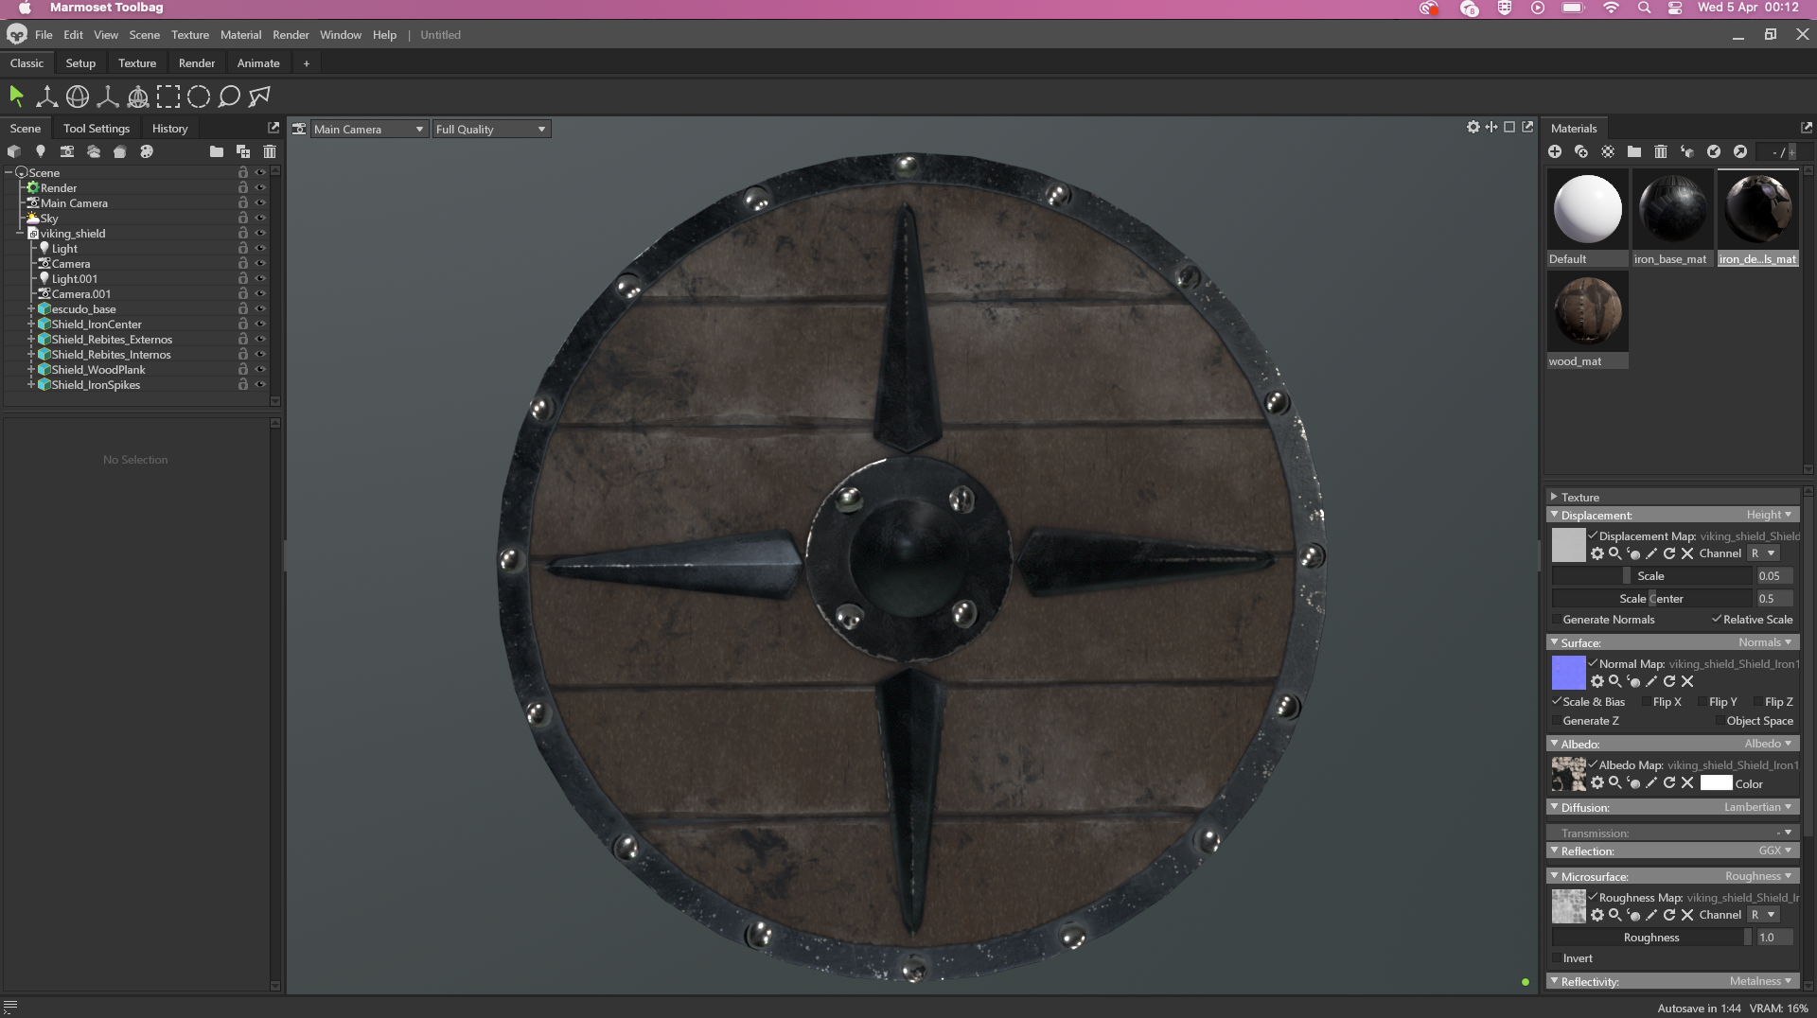Enable Generate Normals checkbox
The height and width of the screenshot is (1018, 1817).
coord(1557,620)
